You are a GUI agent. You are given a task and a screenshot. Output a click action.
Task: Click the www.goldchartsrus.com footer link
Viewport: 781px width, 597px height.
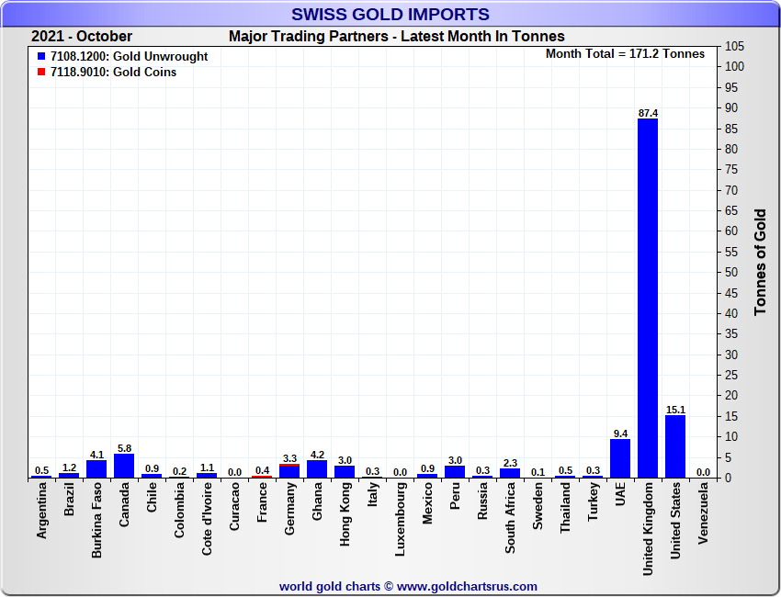(468, 586)
